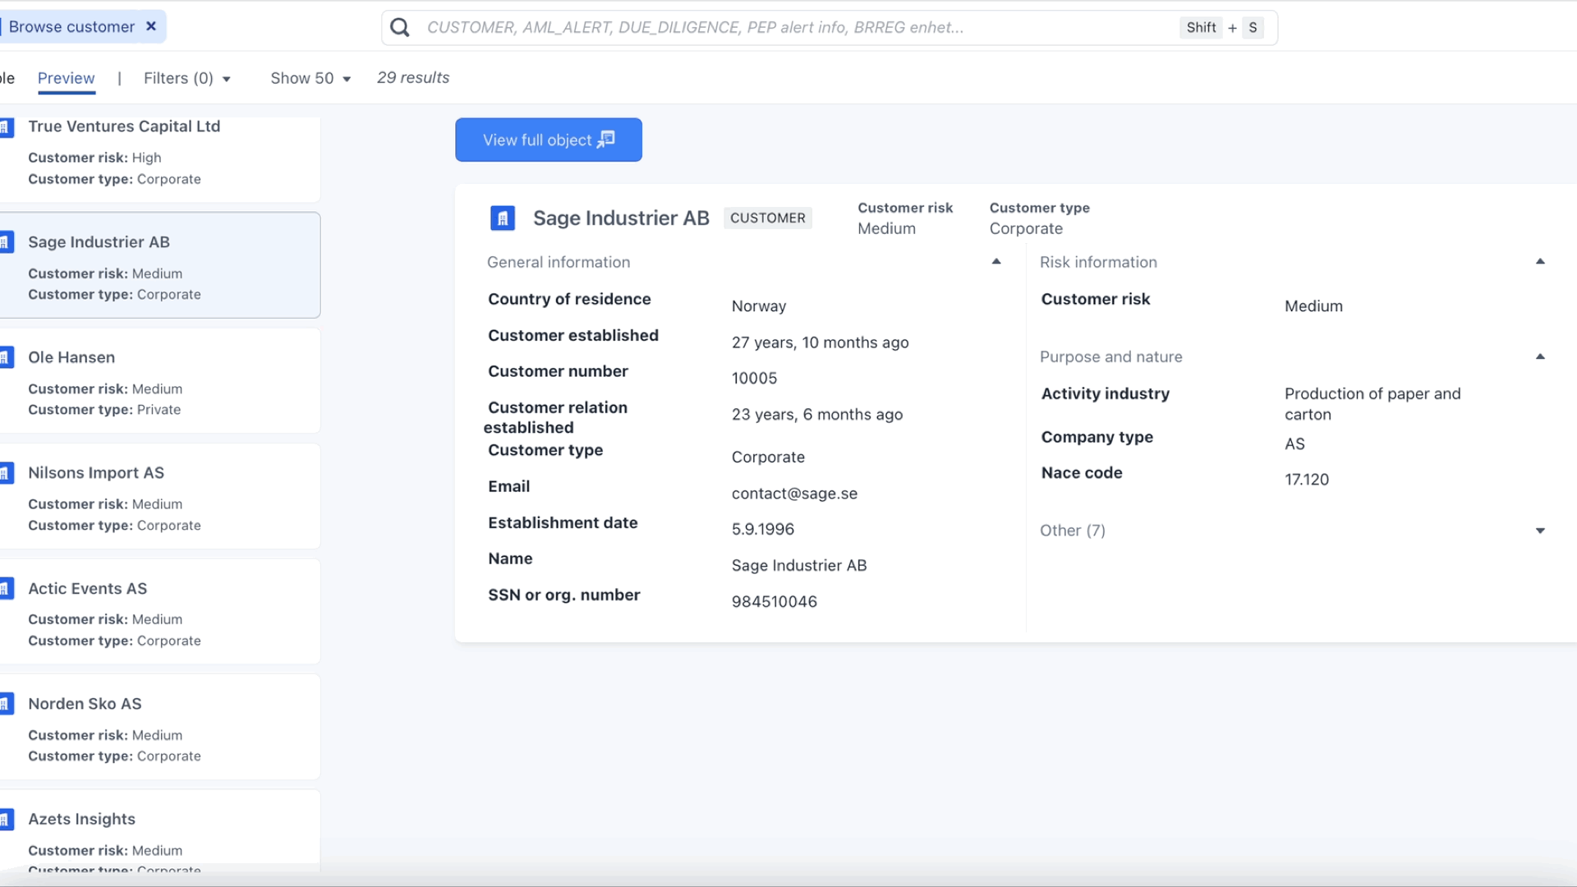Select the Preview tab
1577x887 pixels.
(66, 78)
